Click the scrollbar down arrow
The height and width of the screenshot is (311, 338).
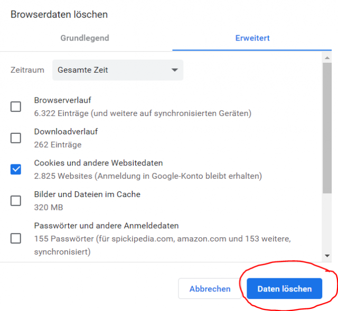[x=327, y=256]
